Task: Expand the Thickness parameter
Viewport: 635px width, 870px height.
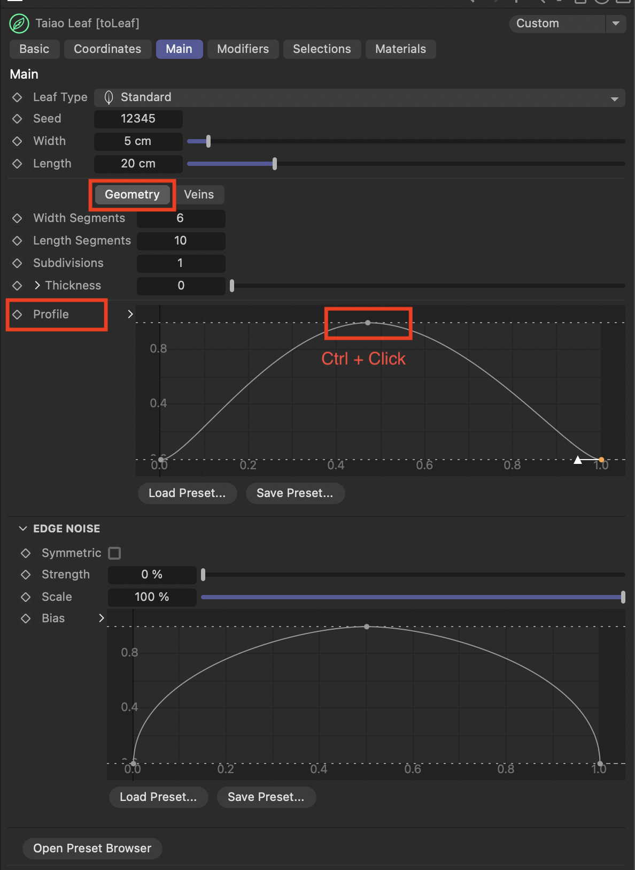Action: tap(37, 286)
